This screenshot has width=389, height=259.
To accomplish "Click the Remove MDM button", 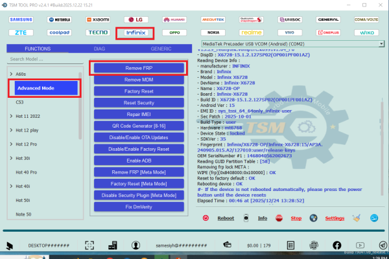I will [139, 80].
